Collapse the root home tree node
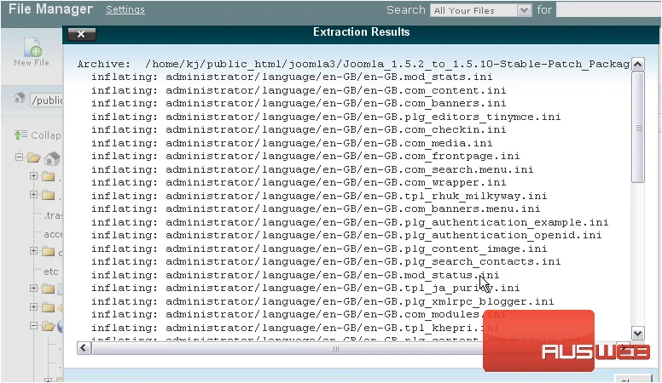This screenshot has height=383, width=662. coord(19,157)
